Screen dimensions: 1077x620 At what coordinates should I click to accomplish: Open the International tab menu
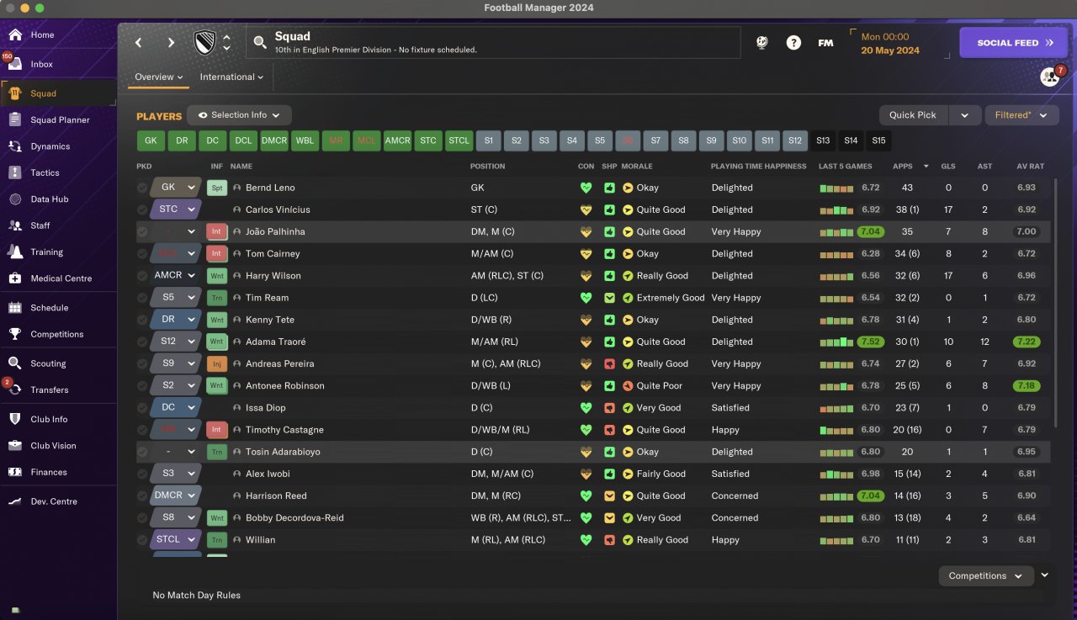click(x=231, y=77)
